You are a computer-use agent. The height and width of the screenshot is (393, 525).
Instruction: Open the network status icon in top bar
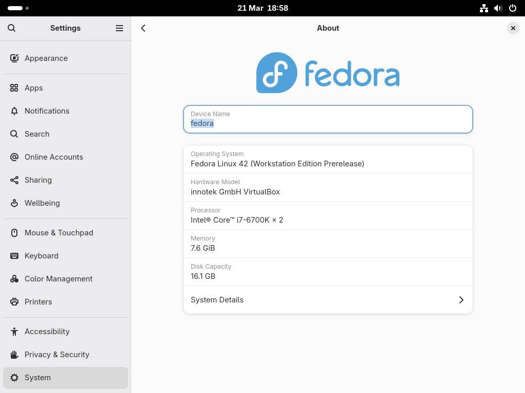pos(483,8)
